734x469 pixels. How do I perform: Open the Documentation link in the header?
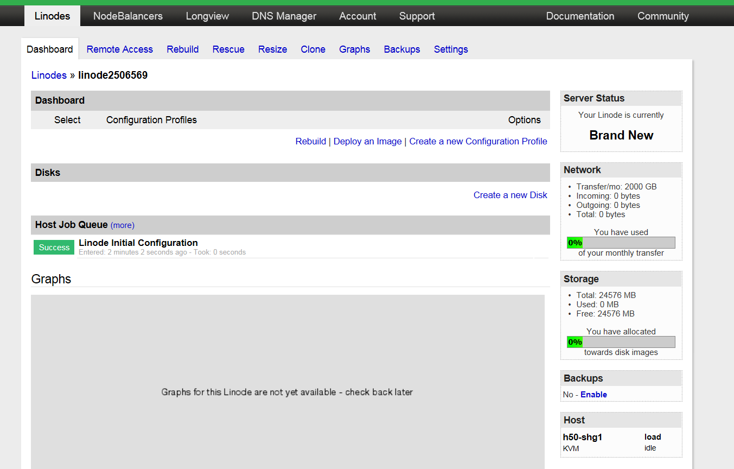(x=580, y=16)
